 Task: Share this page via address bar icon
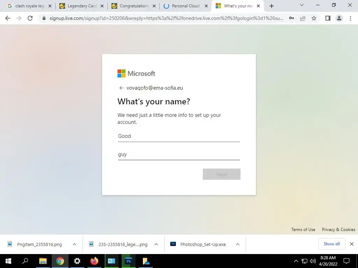coord(303,18)
